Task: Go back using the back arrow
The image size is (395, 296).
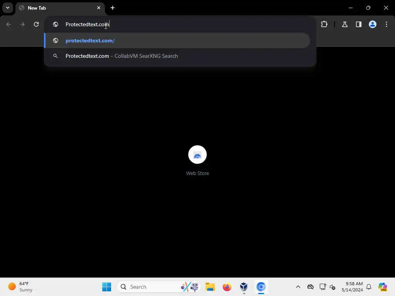Action: [x=8, y=24]
